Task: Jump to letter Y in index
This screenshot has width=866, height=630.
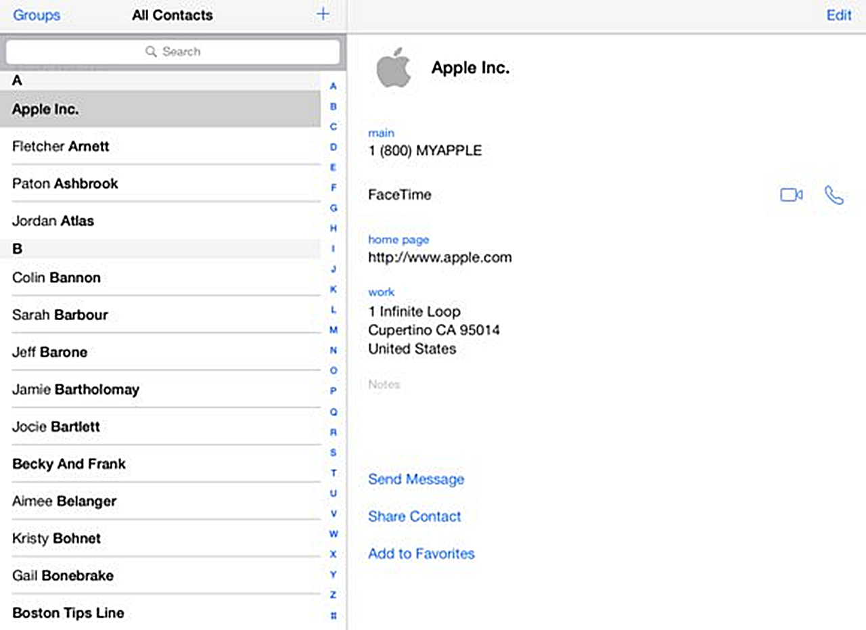Action: 333,575
